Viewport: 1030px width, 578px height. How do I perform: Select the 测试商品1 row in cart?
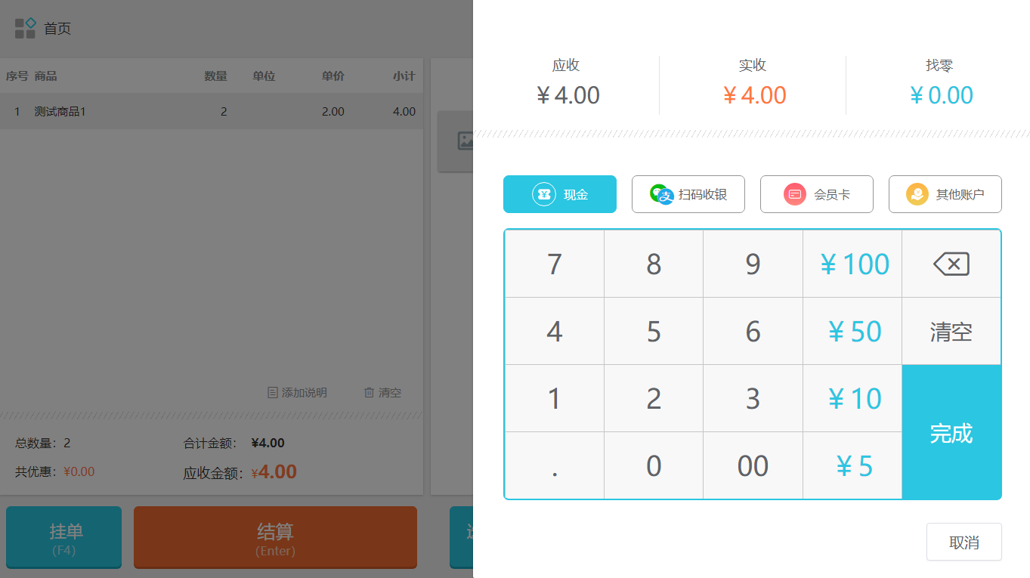click(212, 112)
